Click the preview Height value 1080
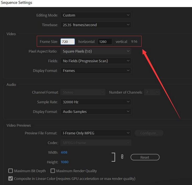This screenshot has height=185, width=192. coord(65,162)
